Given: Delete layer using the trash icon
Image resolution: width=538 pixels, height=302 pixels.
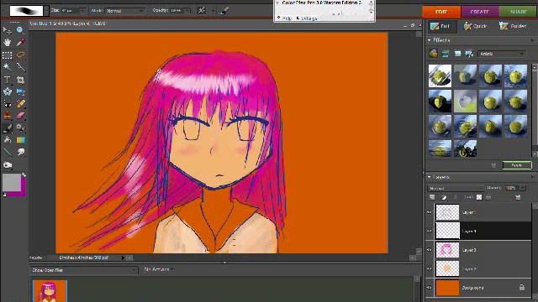Looking at the screenshot, I should click(518, 197).
